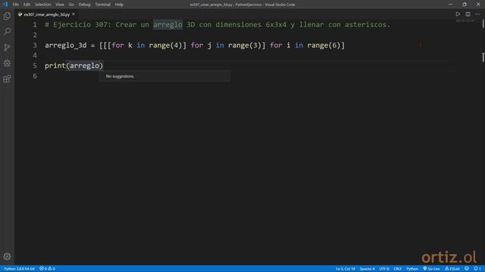
Task: Click the word 'print' on line 5
Action: [55, 66]
